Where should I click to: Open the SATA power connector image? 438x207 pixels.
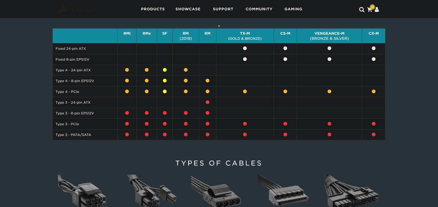[x=283, y=191]
